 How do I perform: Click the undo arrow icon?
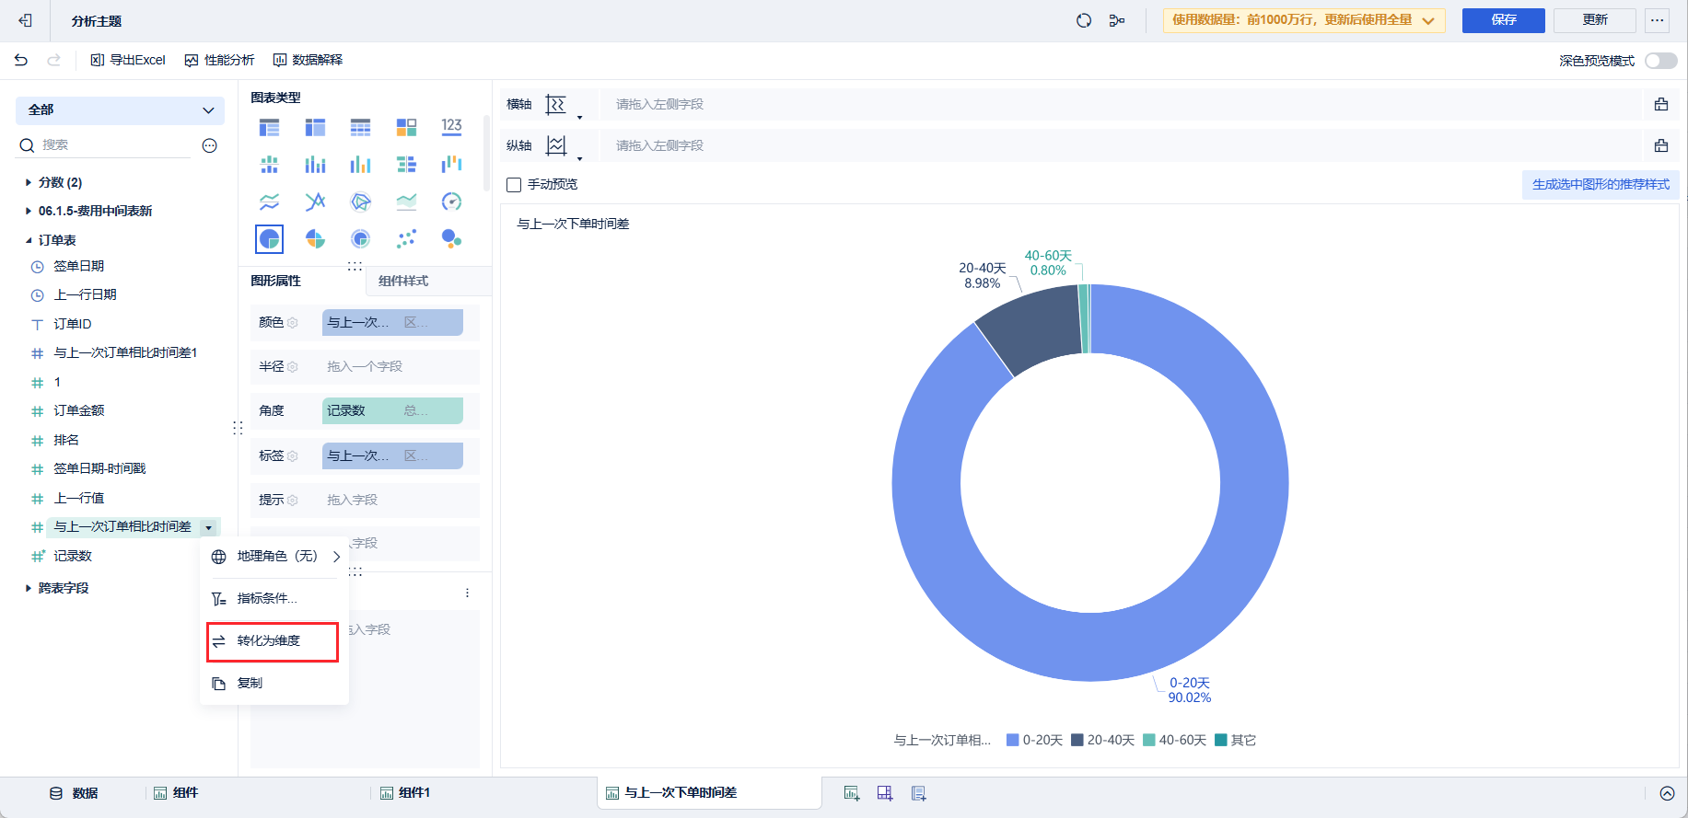coord(21,60)
